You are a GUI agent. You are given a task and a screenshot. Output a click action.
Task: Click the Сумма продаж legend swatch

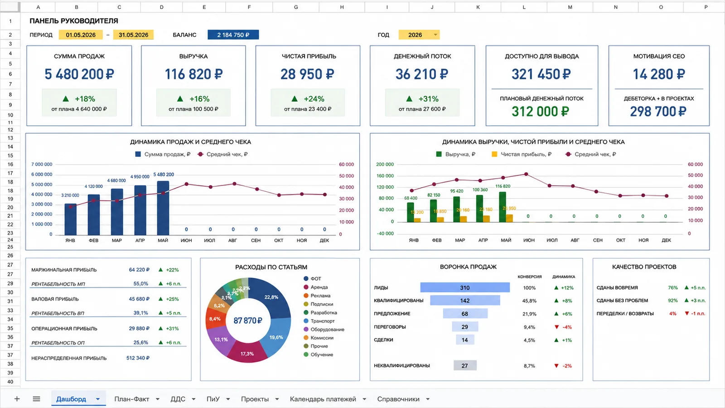pos(138,154)
